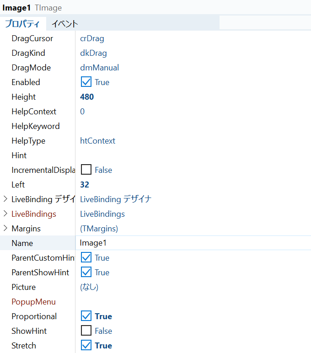
Task: Uncheck the Proportional checkbox
Action: tap(86, 316)
